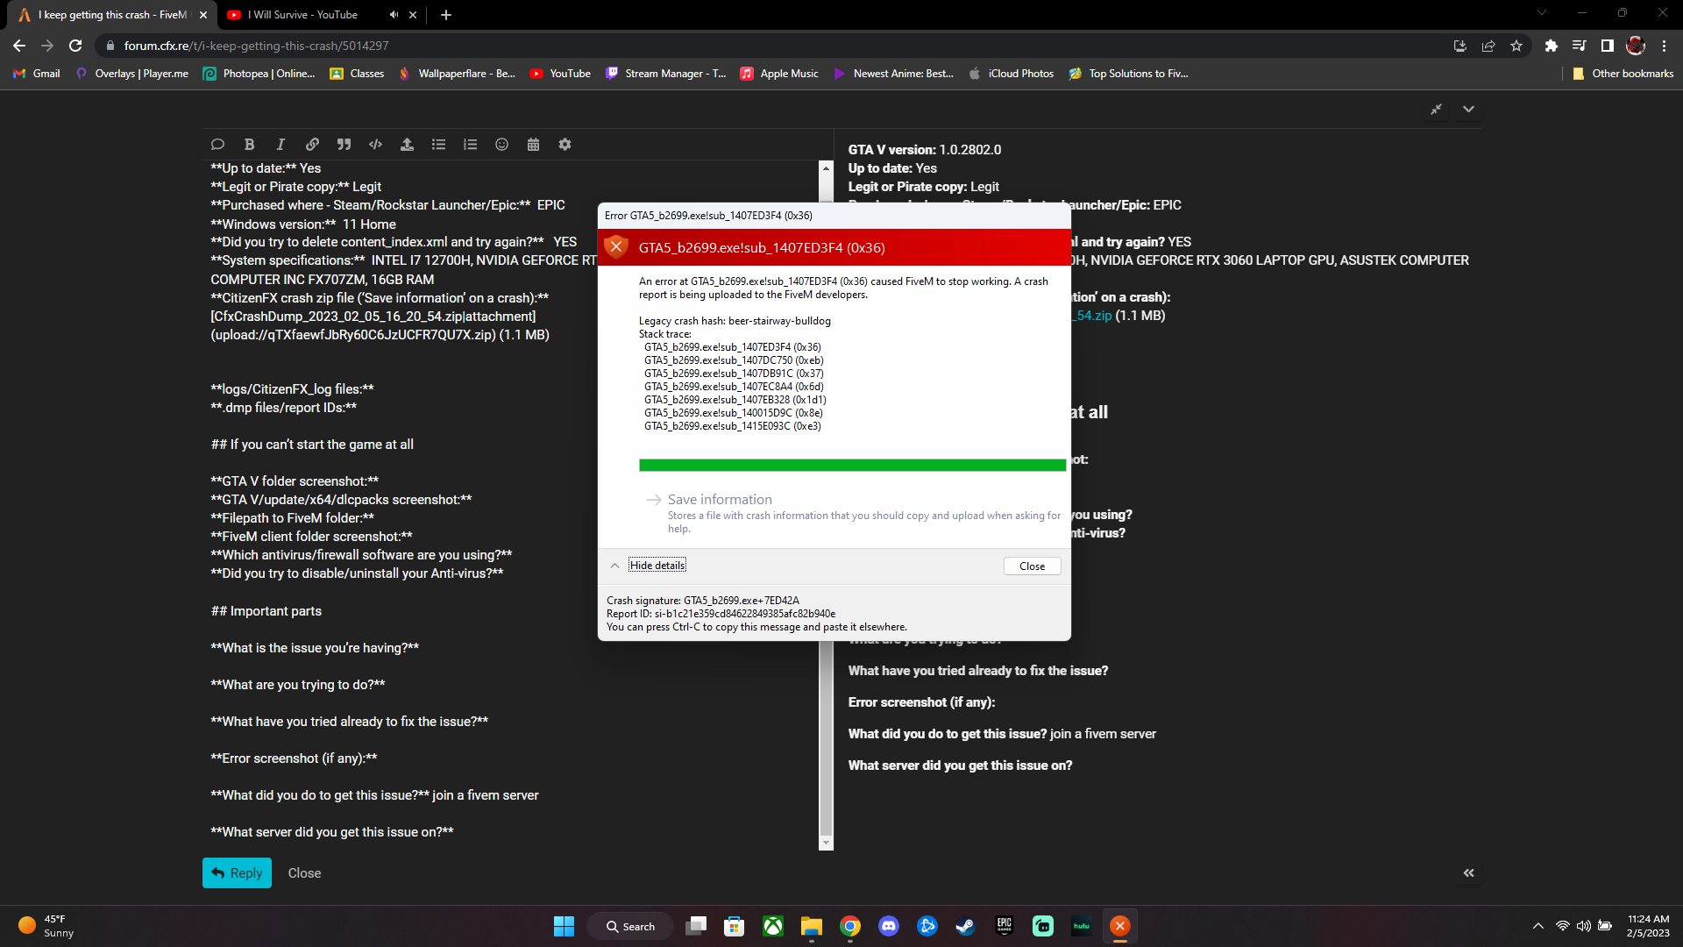
Task: Apply preformatted code formatting icon
Action: (x=375, y=145)
